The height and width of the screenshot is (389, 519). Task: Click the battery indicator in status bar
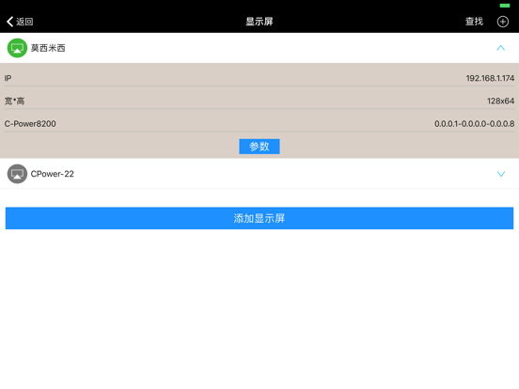click(505, 6)
